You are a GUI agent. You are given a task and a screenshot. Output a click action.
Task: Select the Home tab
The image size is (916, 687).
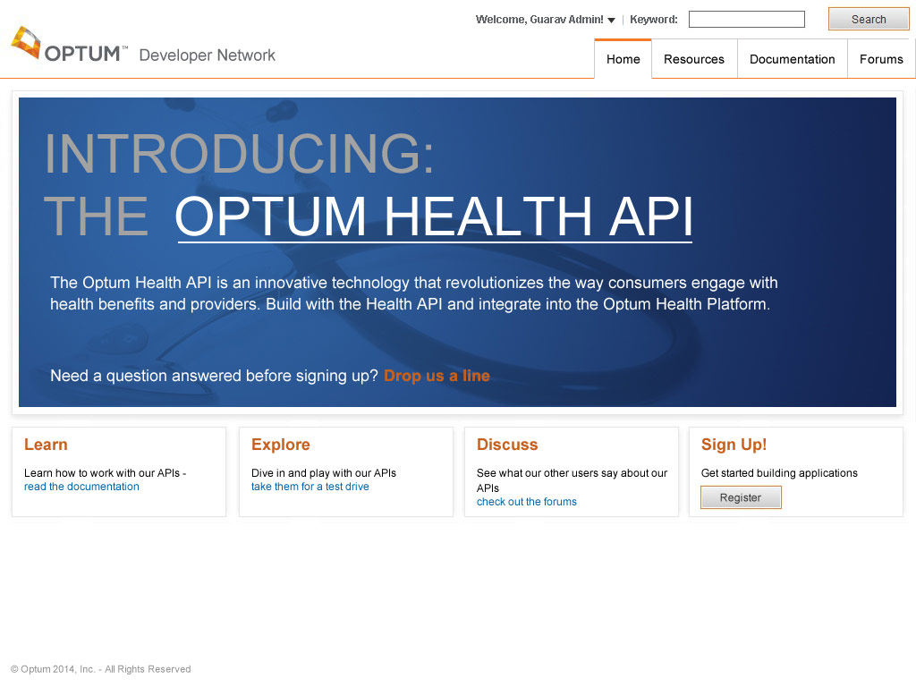tap(623, 59)
